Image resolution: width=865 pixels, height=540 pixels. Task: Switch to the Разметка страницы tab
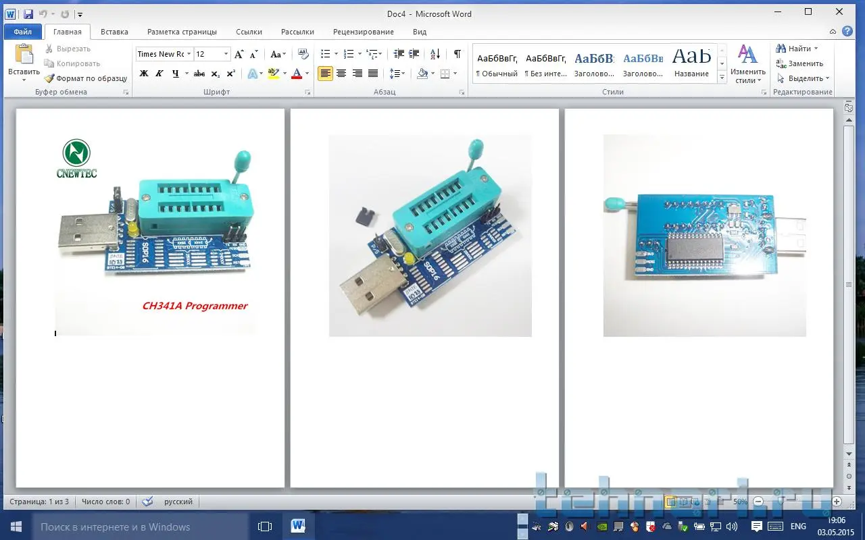pos(182,32)
